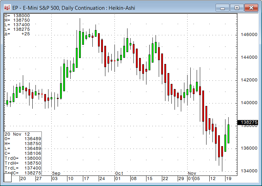Click the 'Nov' month label on time axis
262x186 pixels.
192,173
